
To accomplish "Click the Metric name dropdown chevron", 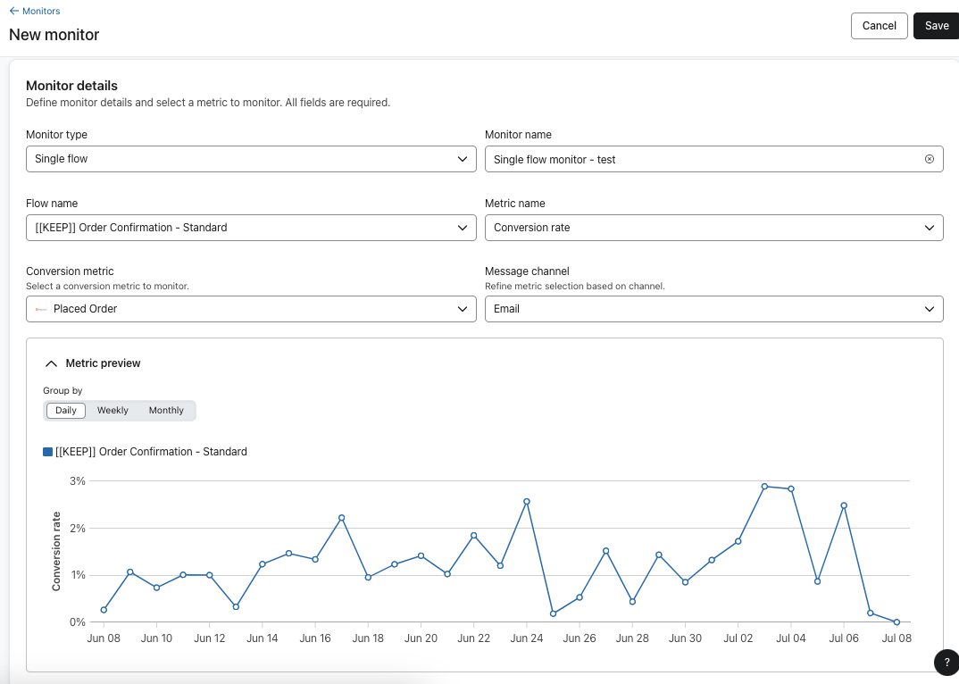I will 930,227.
